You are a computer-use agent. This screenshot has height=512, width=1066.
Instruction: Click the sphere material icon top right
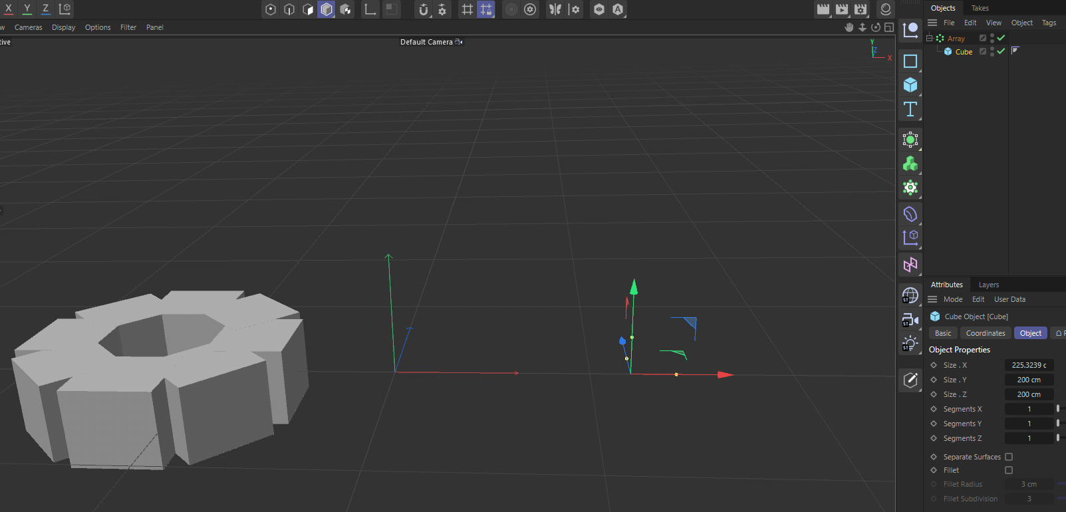(886, 9)
